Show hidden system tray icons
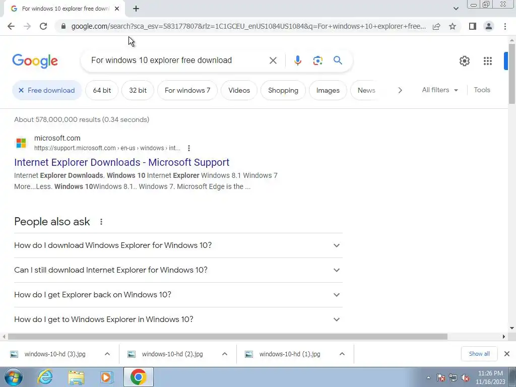The width and height of the screenshot is (516, 387). coord(428,377)
